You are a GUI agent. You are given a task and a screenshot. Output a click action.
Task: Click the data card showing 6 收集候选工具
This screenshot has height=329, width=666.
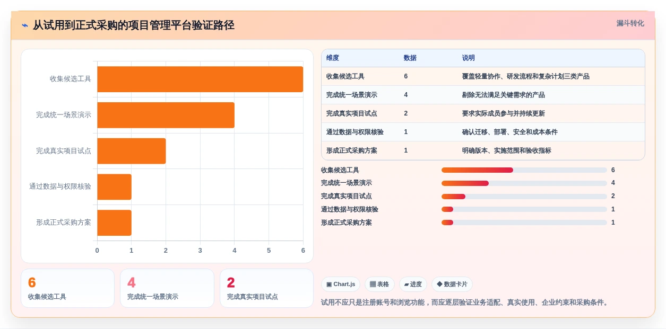[67, 288]
